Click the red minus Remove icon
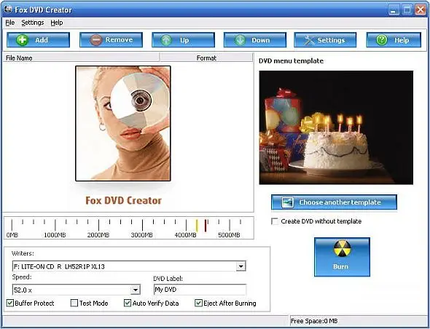The height and width of the screenshot is (329, 430). (x=96, y=40)
